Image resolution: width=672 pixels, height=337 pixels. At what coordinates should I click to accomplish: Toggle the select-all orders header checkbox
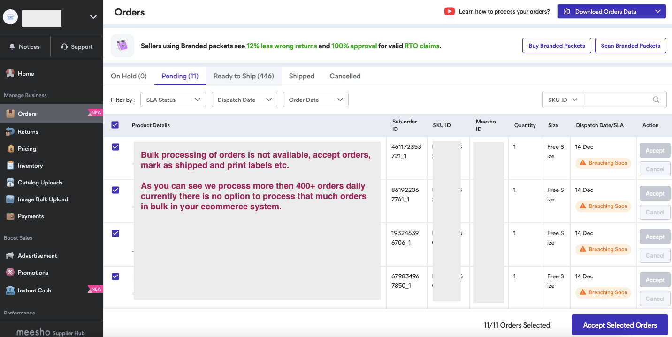coord(115,125)
